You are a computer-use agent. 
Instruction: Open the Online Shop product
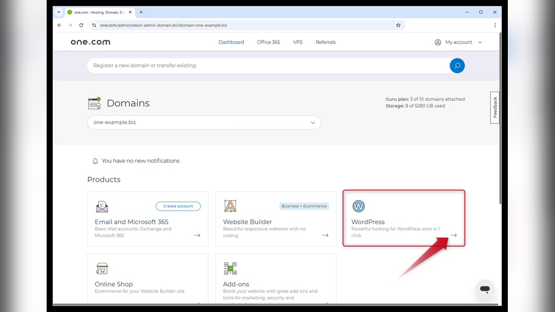click(x=148, y=278)
